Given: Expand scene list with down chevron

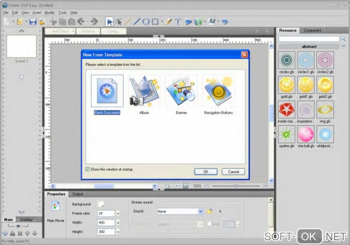Looking at the screenshot, I should [x=21, y=212].
